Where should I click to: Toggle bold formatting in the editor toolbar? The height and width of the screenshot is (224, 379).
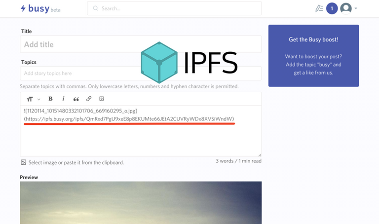coord(50,99)
